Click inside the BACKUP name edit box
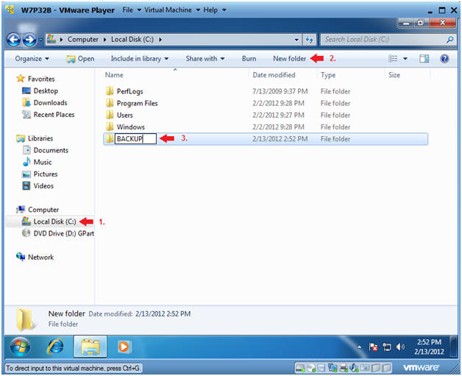The height and width of the screenshot is (376, 462). click(135, 138)
